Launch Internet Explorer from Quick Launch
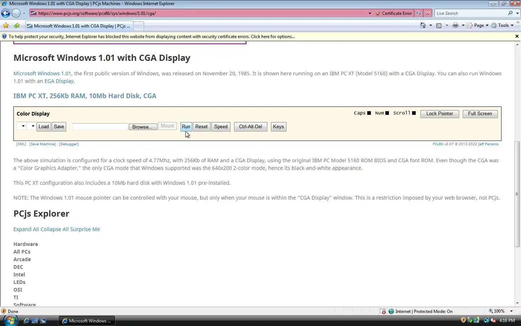The image size is (521, 326). [x=26, y=321]
